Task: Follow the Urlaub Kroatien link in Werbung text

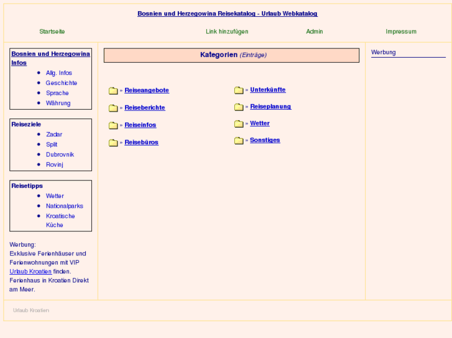Action: pyautogui.click(x=30, y=271)
